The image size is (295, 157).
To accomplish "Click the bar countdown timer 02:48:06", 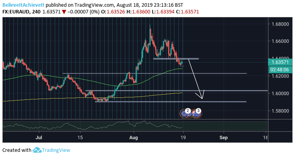I will [280, 70].
